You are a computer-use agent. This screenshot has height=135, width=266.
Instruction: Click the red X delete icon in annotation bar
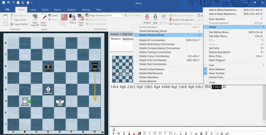point(119,133)
